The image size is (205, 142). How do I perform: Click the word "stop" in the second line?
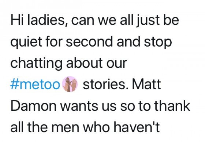(x=158, y=42)
